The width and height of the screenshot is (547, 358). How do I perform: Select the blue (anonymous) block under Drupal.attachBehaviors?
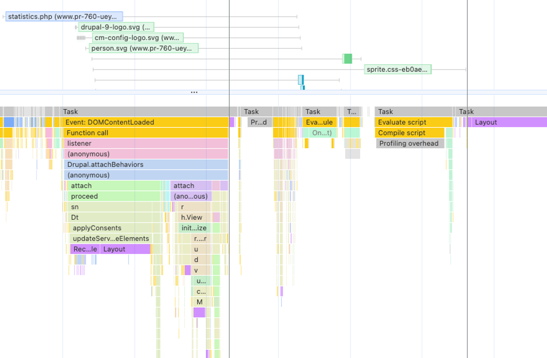[146, 175]
